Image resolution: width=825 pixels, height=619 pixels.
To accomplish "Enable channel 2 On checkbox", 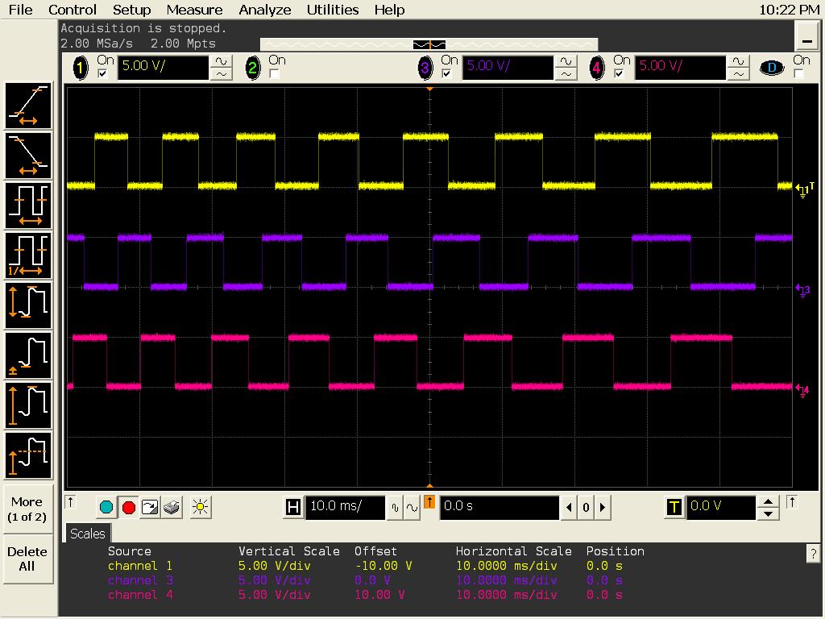I will click(274, 74).
